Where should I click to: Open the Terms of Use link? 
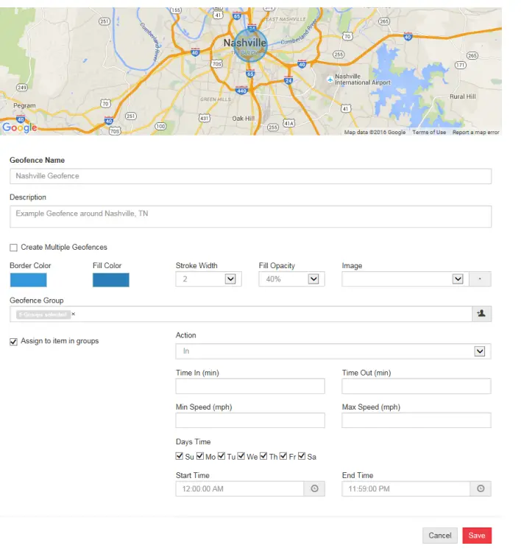[429, 133]
